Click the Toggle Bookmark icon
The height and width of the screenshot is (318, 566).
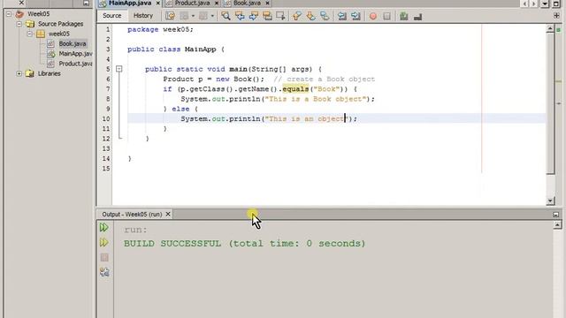pyautogui.click(x=325, y=16)
